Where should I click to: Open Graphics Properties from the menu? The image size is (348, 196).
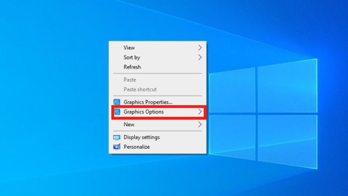157,102
